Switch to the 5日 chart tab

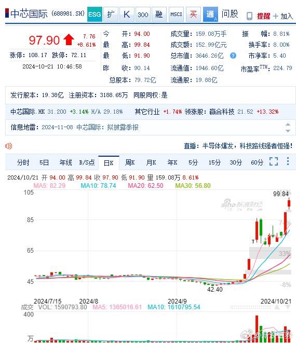coord(44,162)
